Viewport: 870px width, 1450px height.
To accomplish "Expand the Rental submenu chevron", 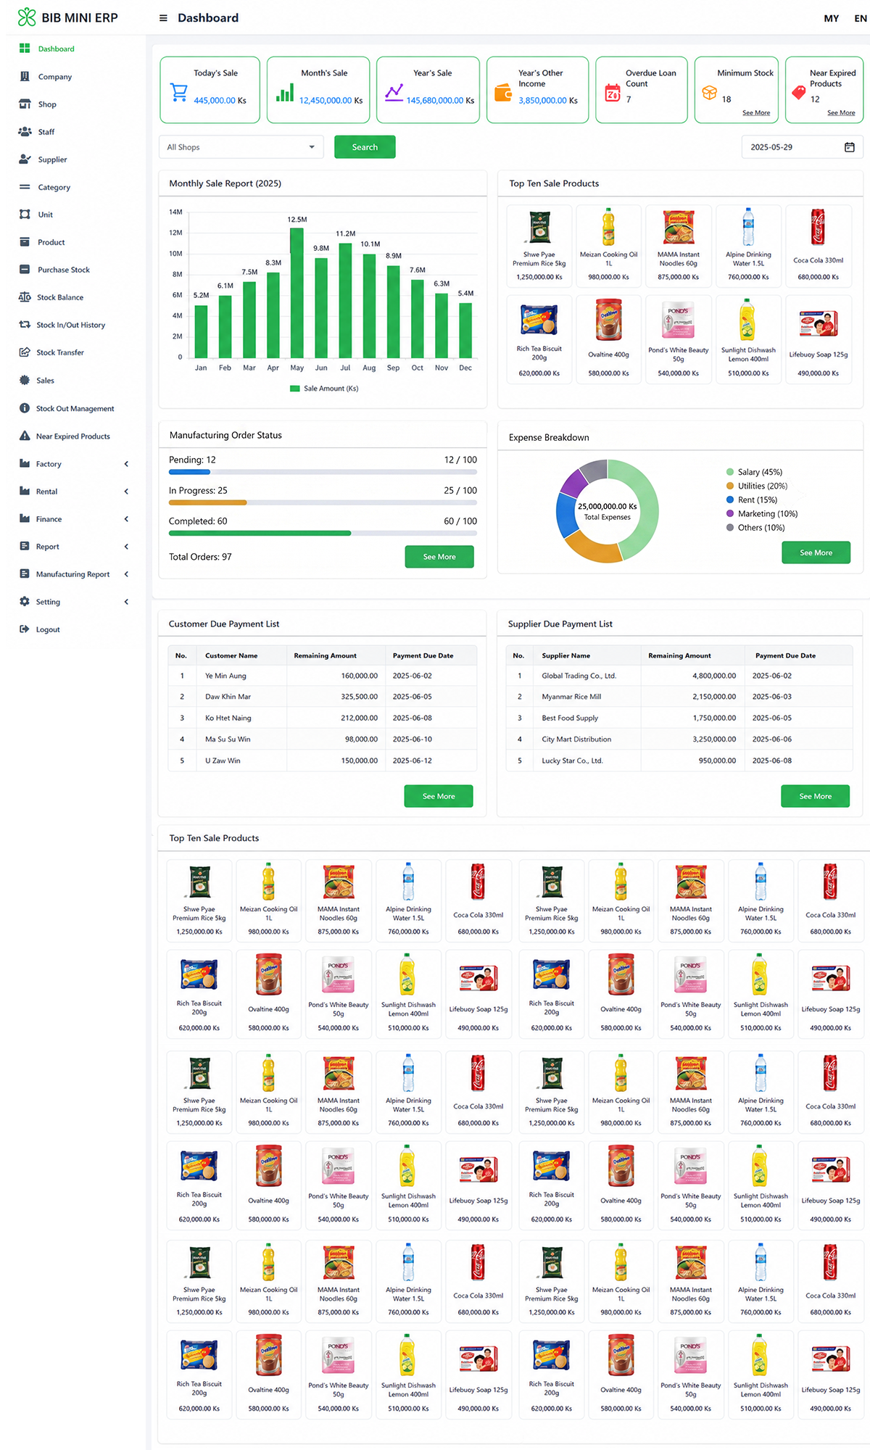I will (x=126, y=492).
